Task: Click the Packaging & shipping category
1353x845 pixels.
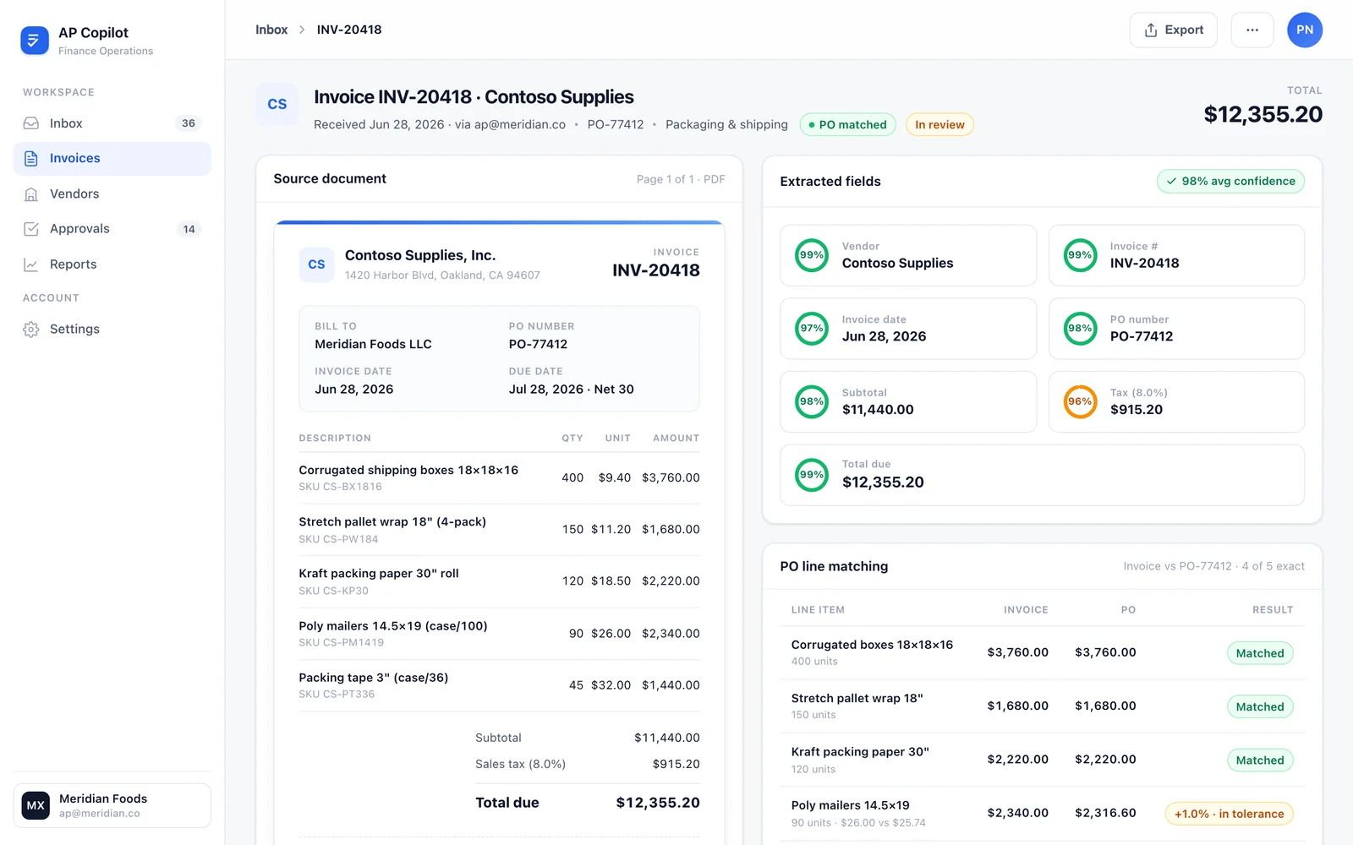Action: [726, 125]
